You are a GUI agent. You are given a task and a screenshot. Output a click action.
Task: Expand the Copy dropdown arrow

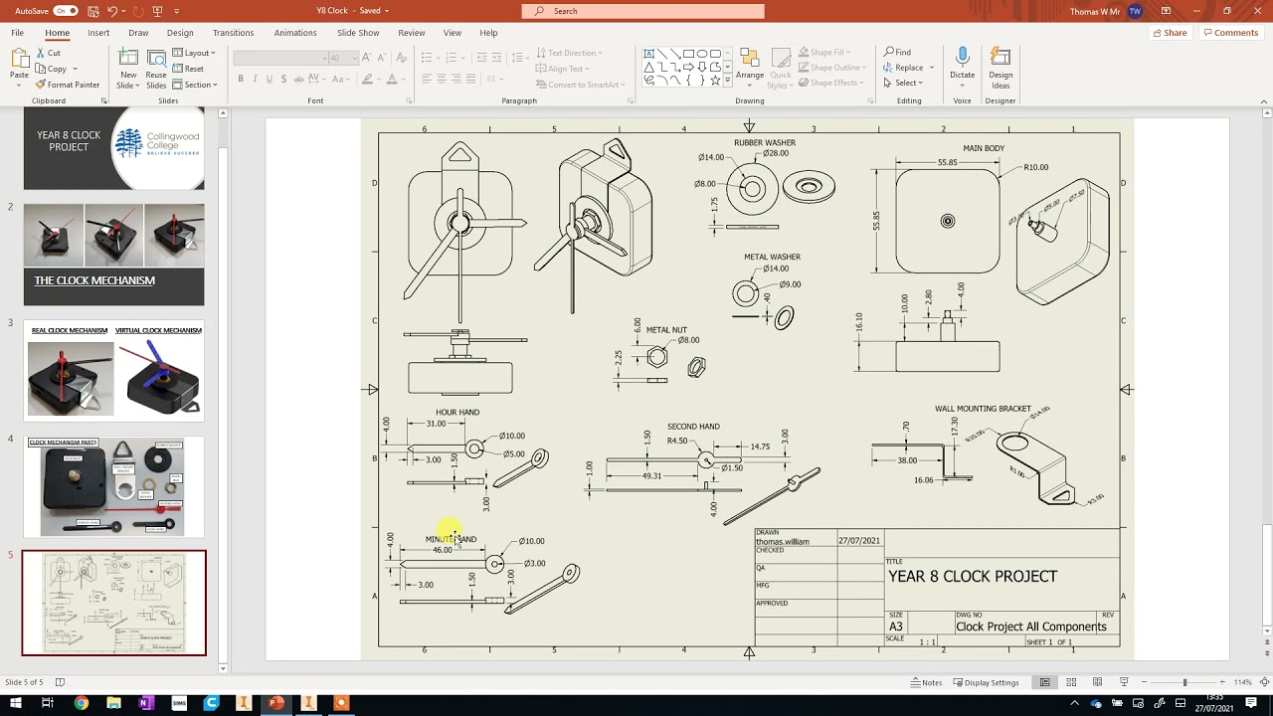(x=75, y=69)
